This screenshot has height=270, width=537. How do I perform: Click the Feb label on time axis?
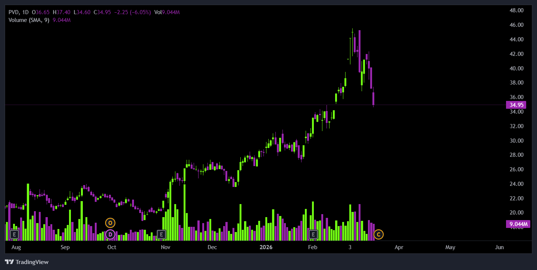point(313,247)
